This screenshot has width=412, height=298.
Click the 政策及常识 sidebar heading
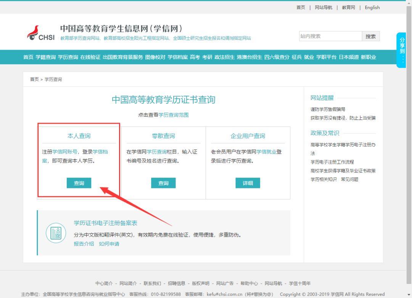[325, 133]
